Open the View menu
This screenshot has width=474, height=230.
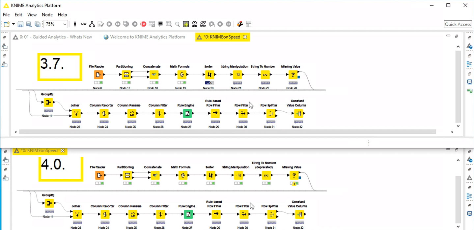[32, 14]
